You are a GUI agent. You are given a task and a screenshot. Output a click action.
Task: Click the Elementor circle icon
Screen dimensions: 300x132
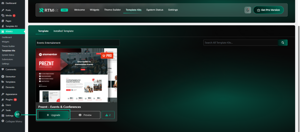pos(3,76)
